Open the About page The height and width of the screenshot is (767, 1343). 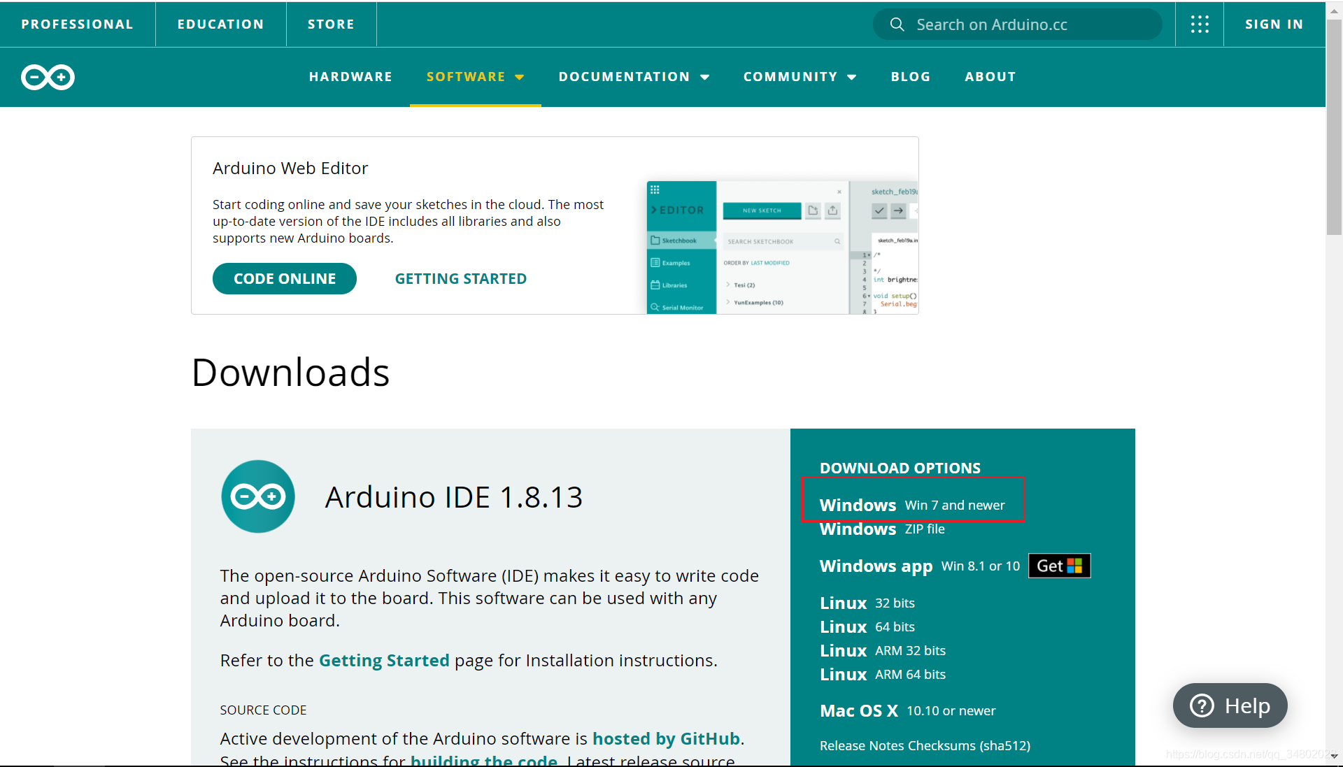990,77
